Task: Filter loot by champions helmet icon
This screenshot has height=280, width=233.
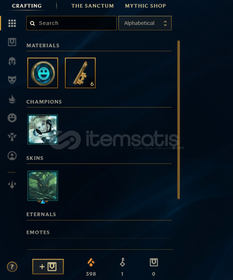Action: pos(12,61)
